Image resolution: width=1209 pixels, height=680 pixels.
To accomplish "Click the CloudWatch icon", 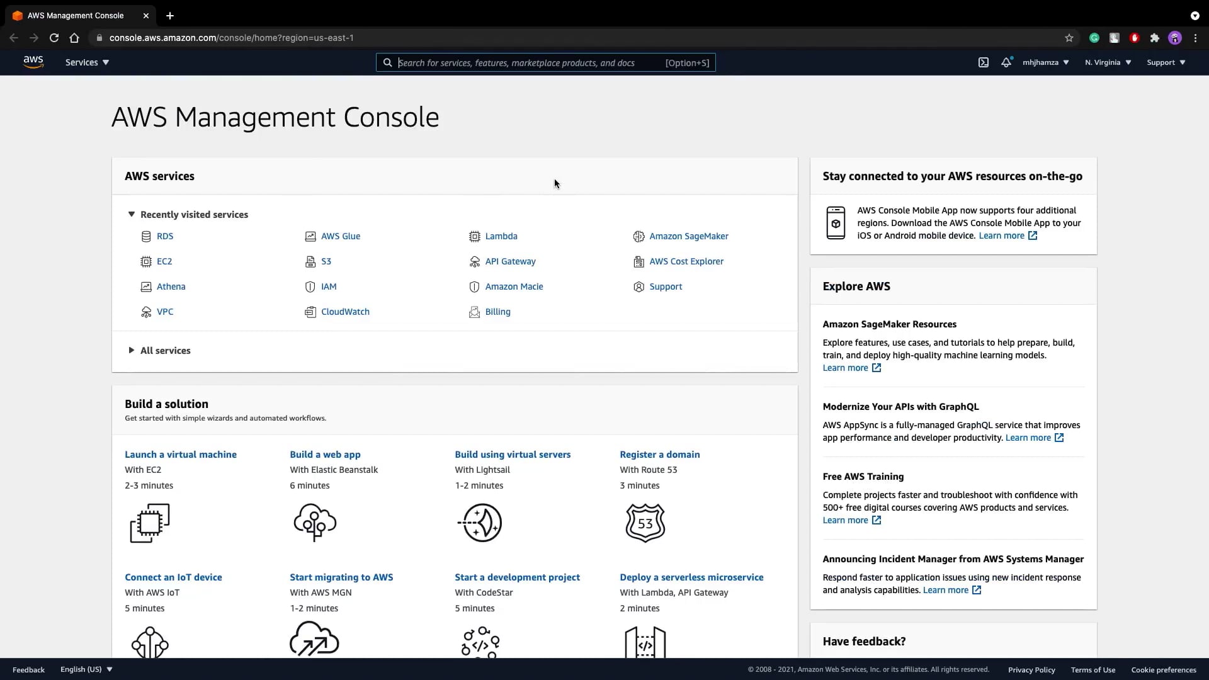I will [x=310, y=312].
